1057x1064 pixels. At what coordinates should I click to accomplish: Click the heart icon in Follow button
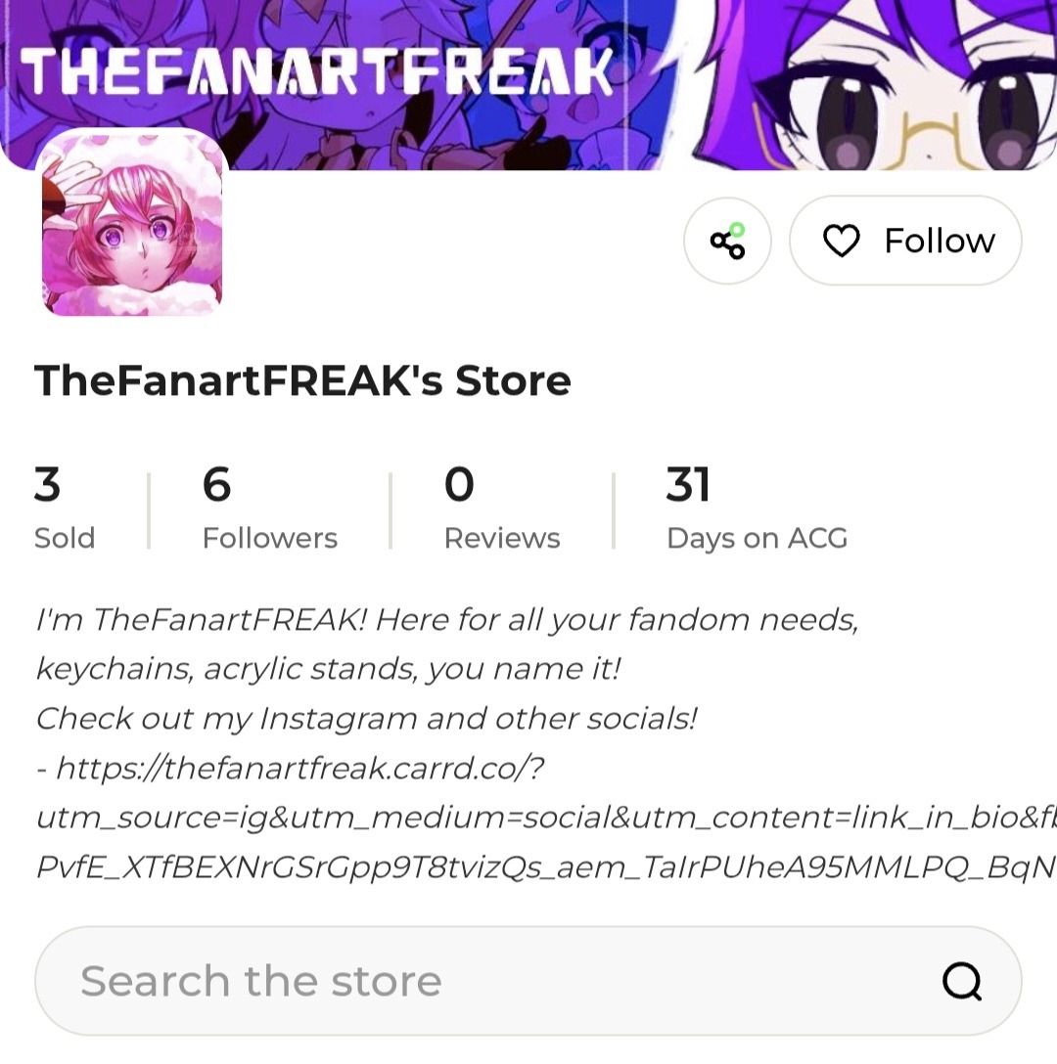pyautogui.click(x=841, y=241)
